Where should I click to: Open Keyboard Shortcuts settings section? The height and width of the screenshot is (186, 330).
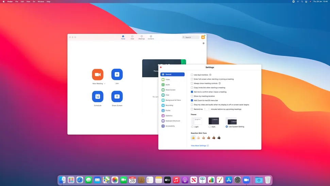click(x=172, y=121)
